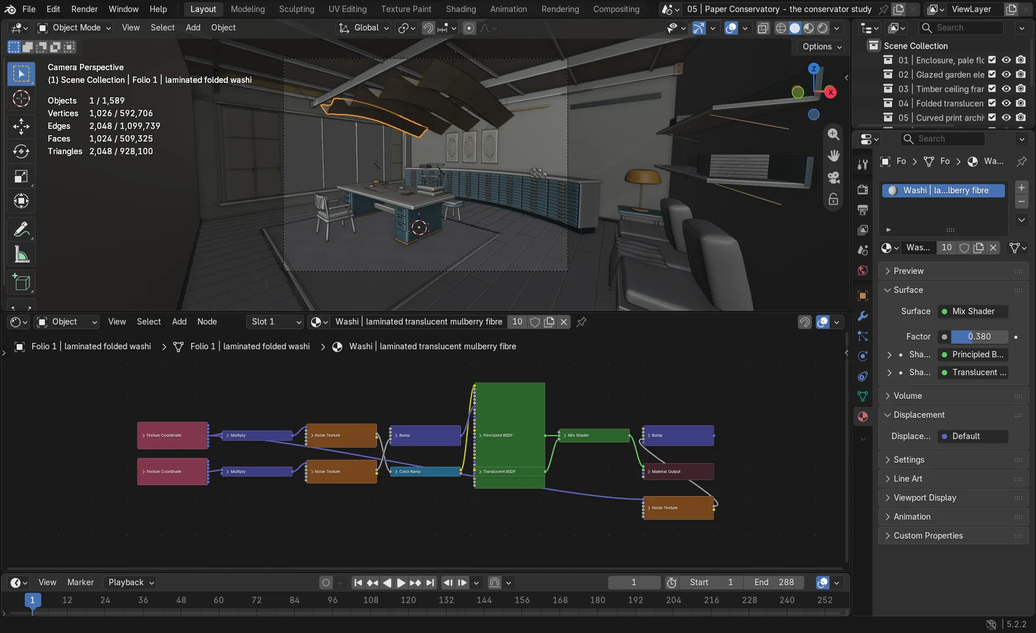
Task: Toggle the camera view icon
Action: [833, 178]
